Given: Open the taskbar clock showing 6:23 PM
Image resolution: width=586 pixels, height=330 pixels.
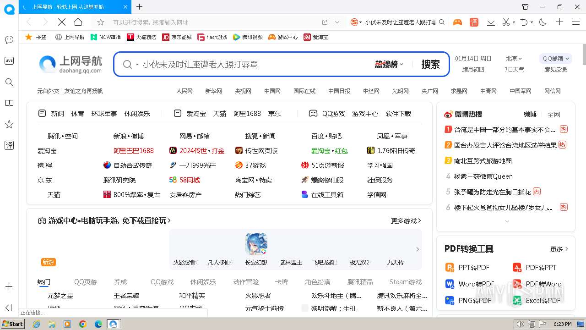Looking at the screenshot, I should [563, 324].
